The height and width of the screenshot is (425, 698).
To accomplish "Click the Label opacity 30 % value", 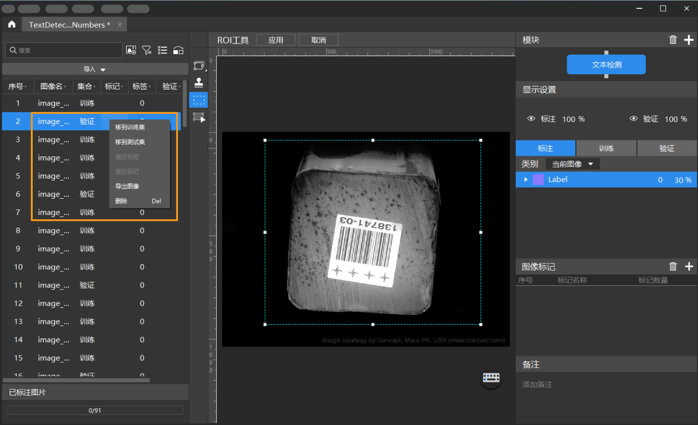I will pos(683,180).
